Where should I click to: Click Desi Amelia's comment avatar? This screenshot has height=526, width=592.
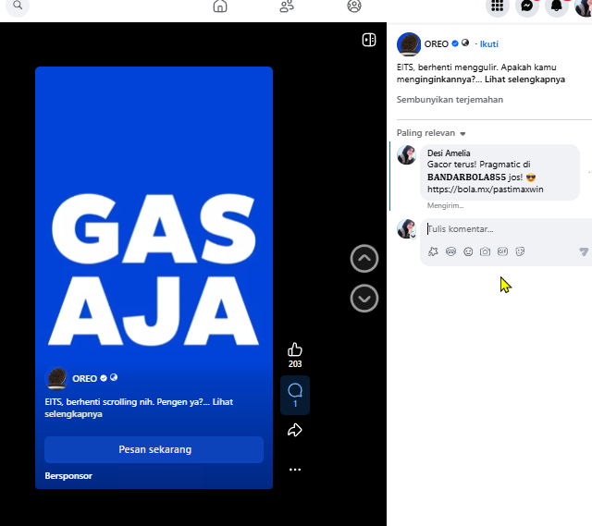coord(406,154)
